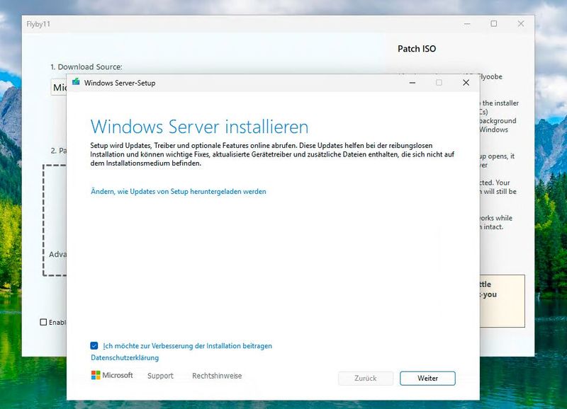The image size is (567, 409).
Task: Close the Flyby11 window
Action: click(x=521, y=24)
